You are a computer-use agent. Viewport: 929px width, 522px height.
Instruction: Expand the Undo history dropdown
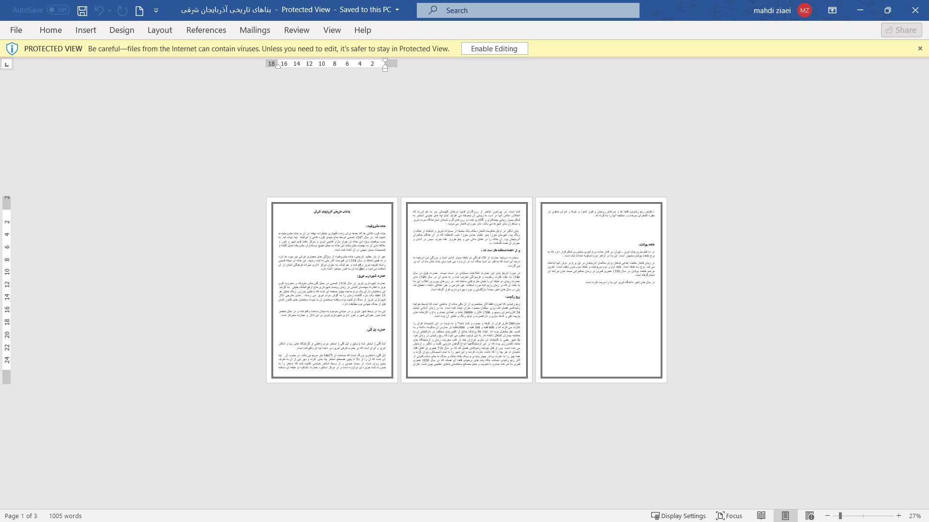pos(110,10)
